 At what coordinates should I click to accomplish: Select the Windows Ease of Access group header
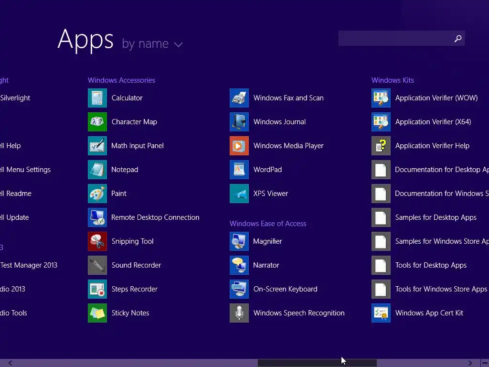pos(268,224)
